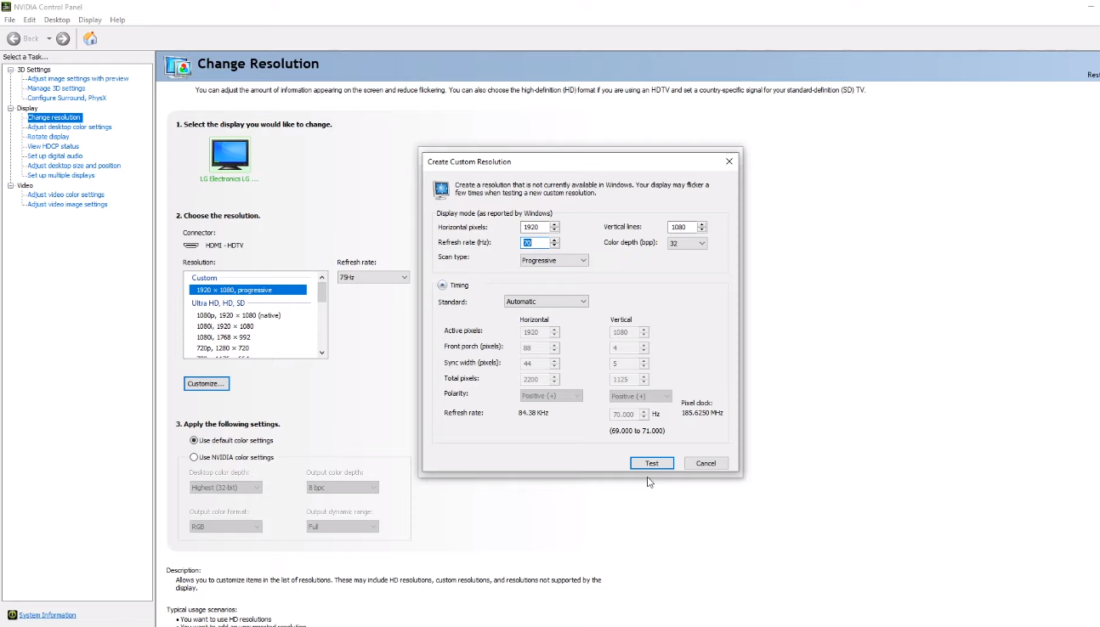Click the Test button
This screenshot has height=627, width=1100.
(x=652, y=463)
